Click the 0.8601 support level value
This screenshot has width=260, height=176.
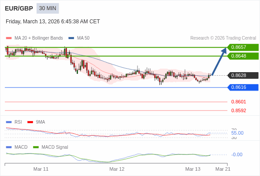(238, 102)
